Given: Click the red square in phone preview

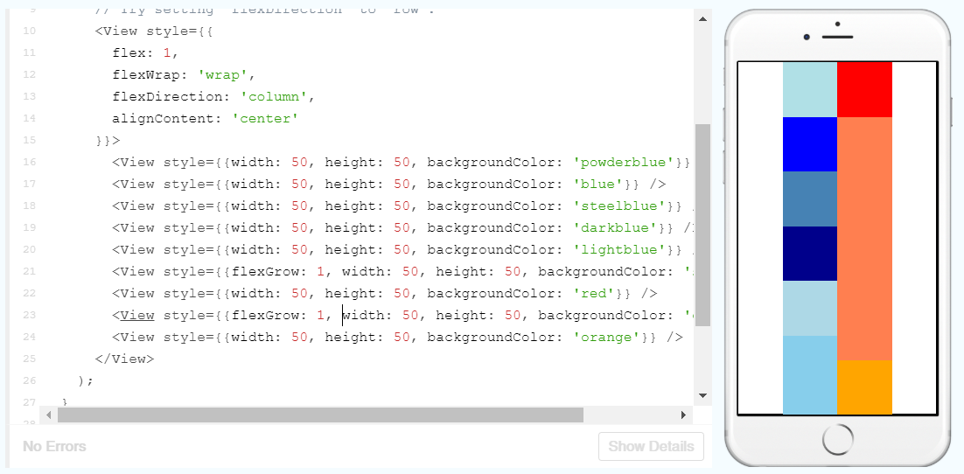Looking at the screenshot, I should pos(864,89).
